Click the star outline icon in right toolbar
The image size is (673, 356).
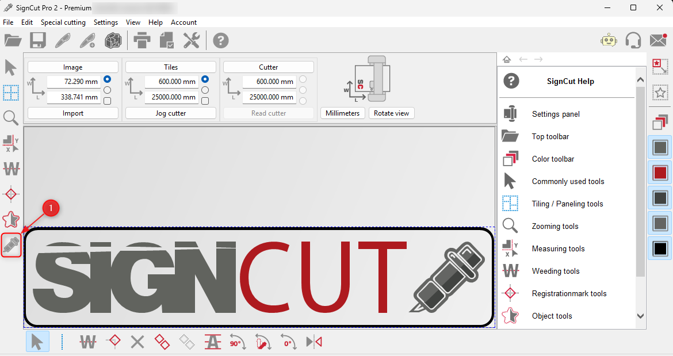(x=660, y=92)
